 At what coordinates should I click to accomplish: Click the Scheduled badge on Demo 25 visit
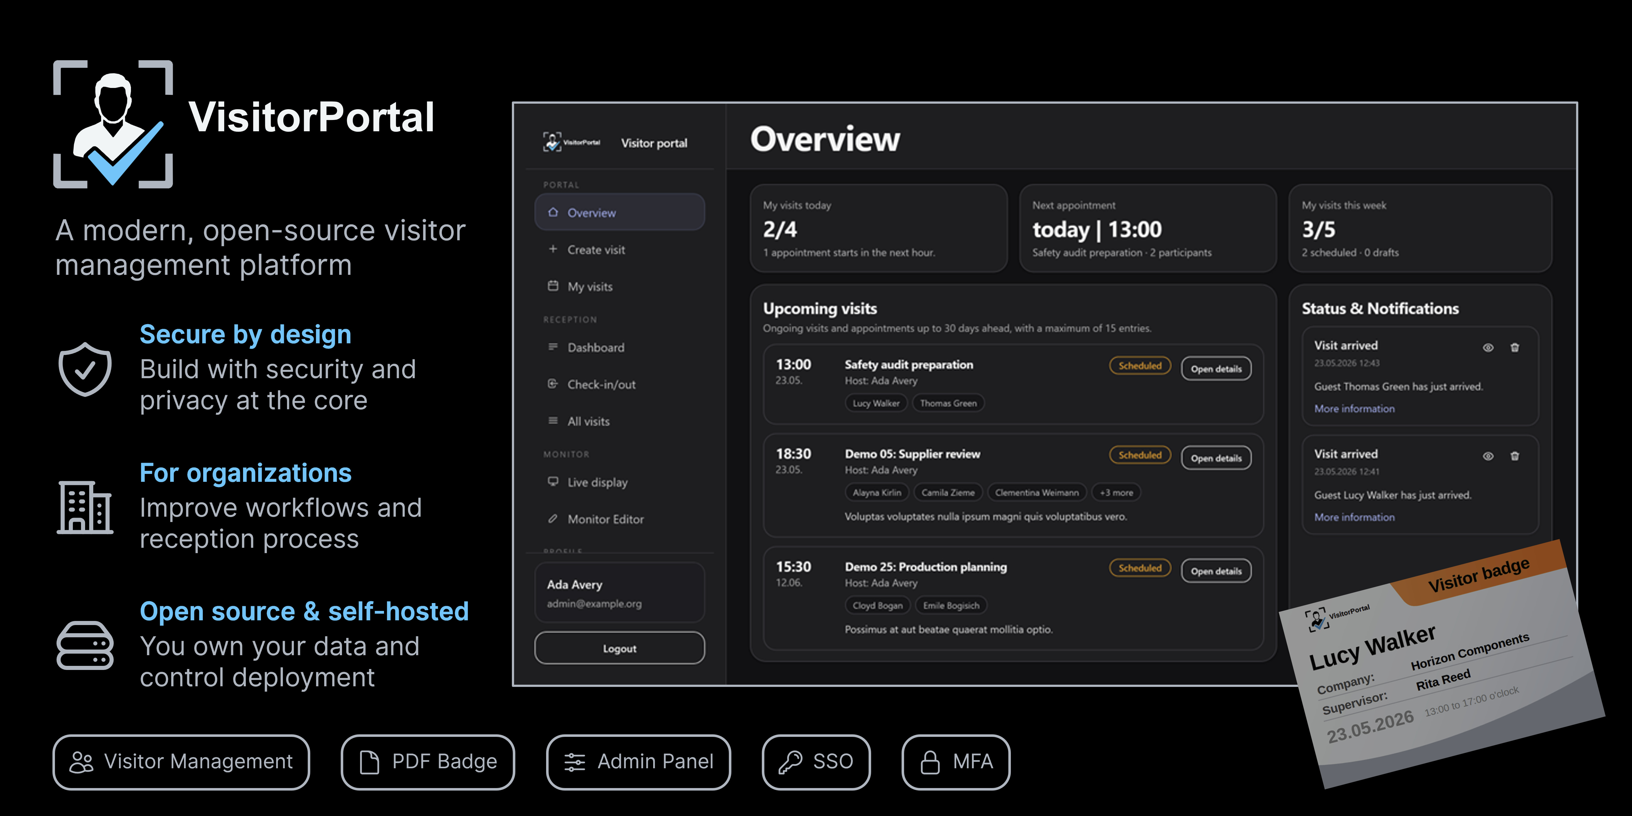point(1140,568)
